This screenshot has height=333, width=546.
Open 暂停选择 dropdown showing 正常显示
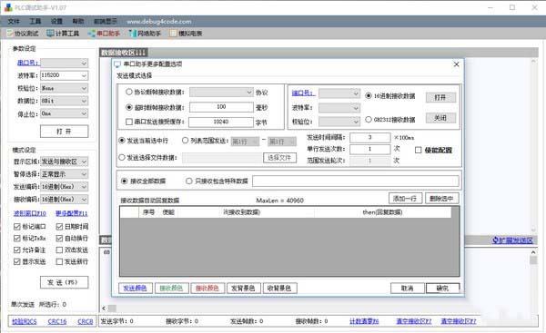click(64, 174)
